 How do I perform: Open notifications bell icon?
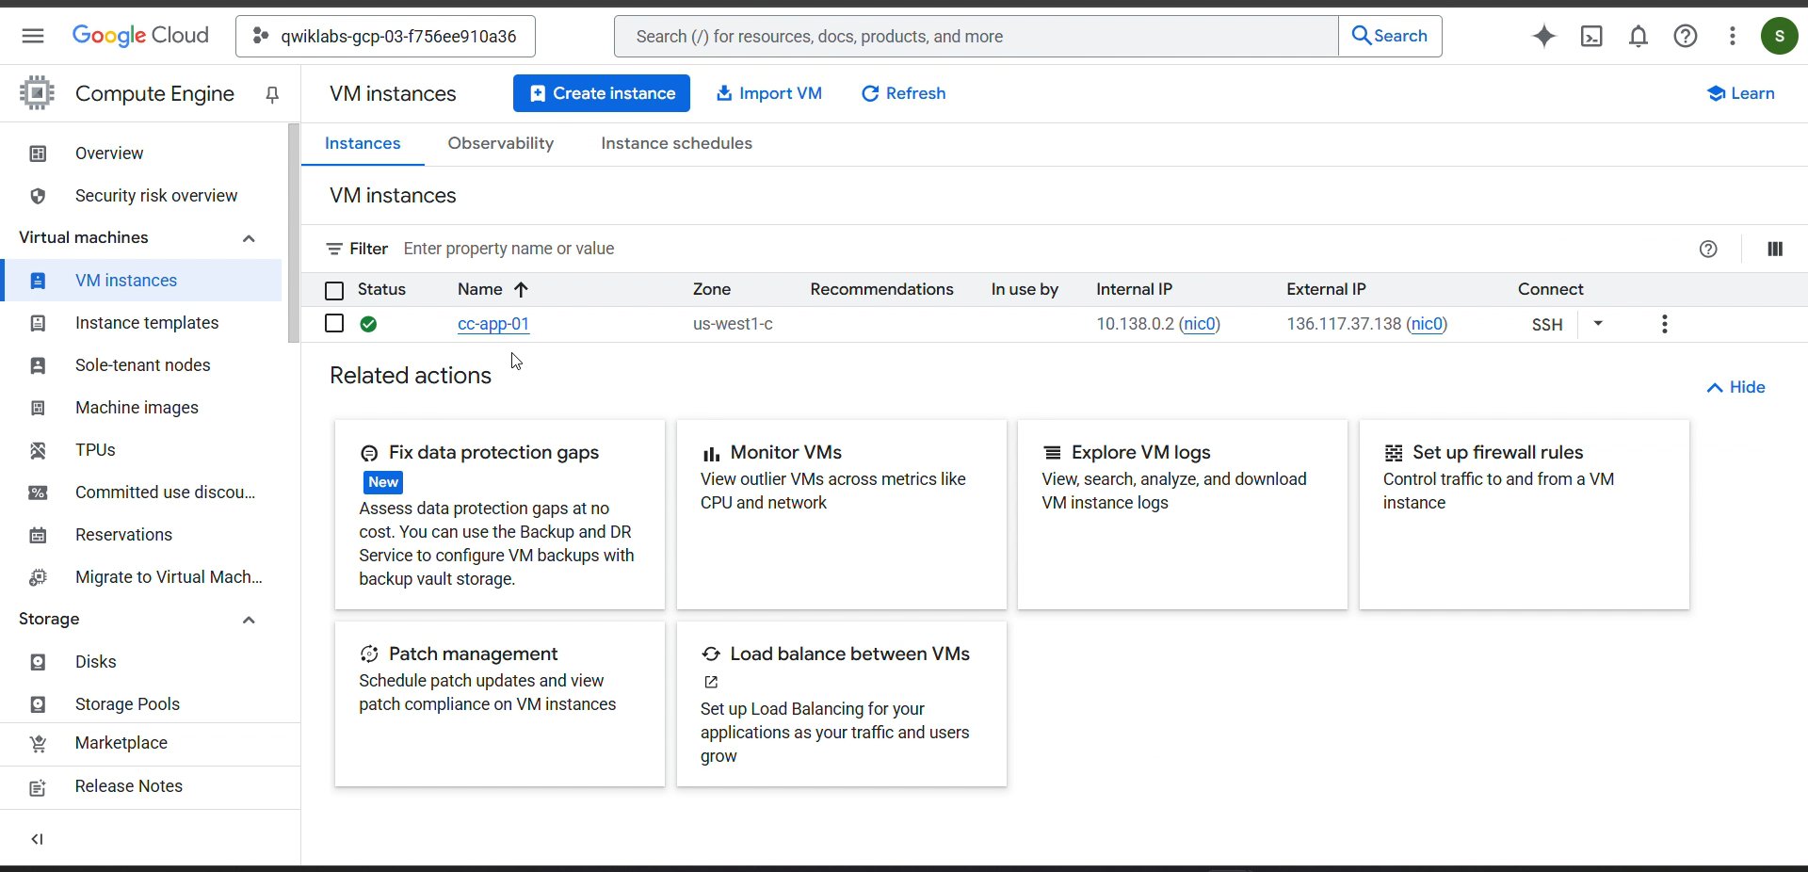tap(1638, 36)
